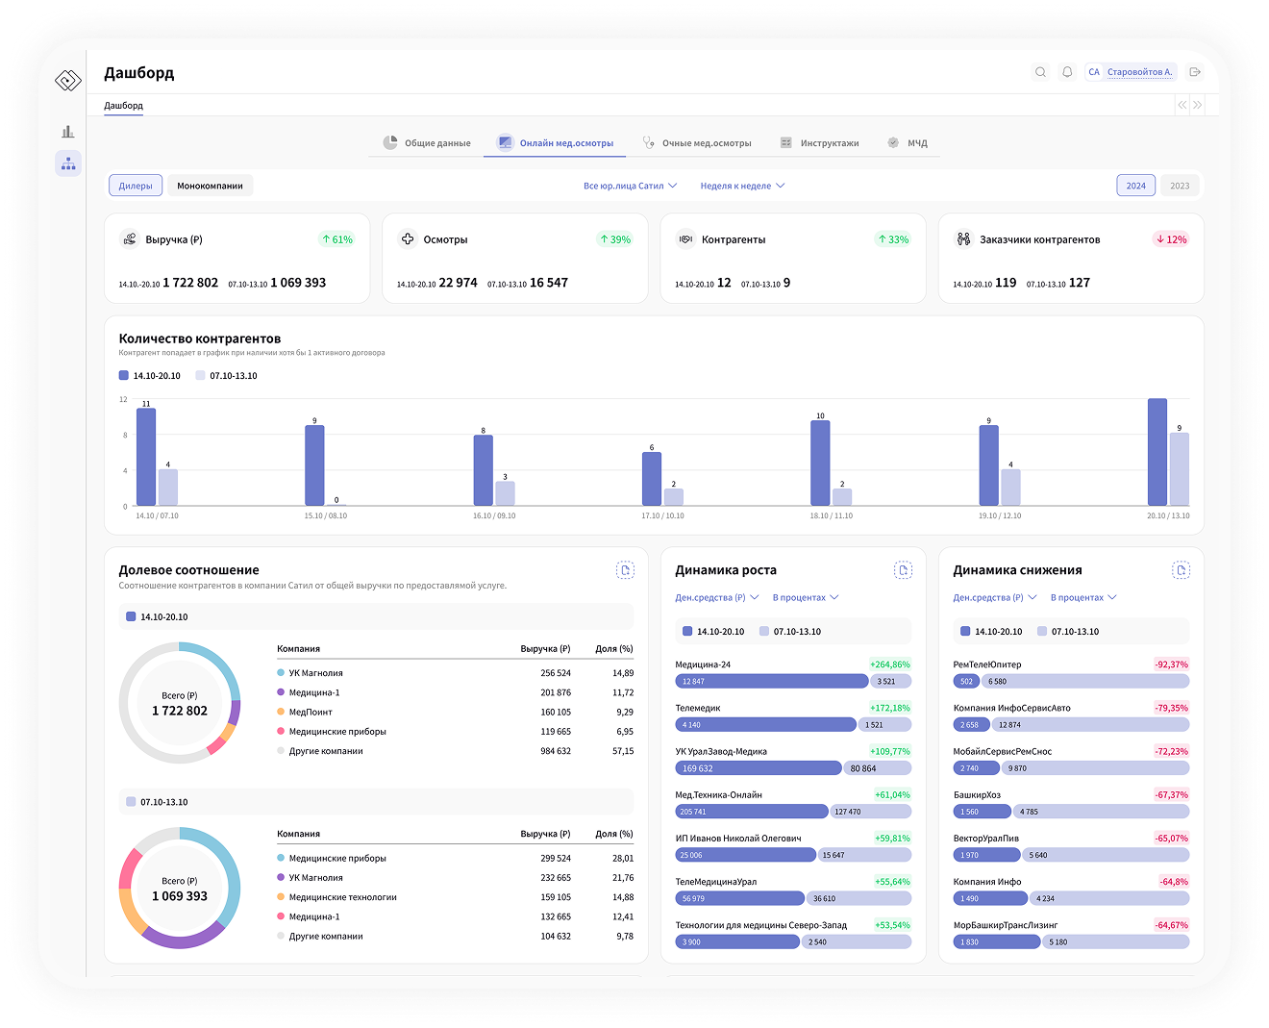Open the Неделя к неделе dropdown
1269x1028 pixels.
pos(742,186)
